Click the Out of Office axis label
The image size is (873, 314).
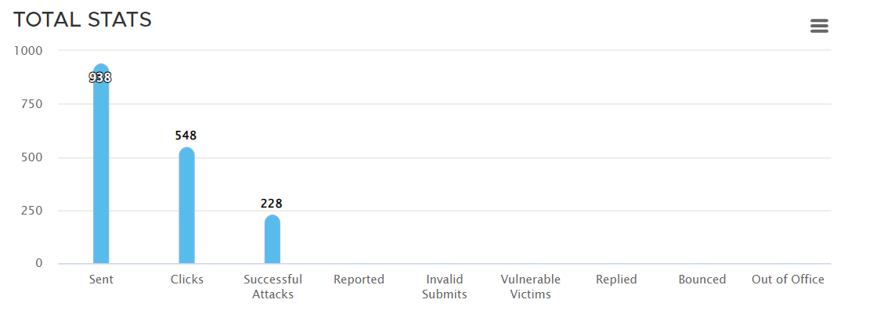(788, 280)
